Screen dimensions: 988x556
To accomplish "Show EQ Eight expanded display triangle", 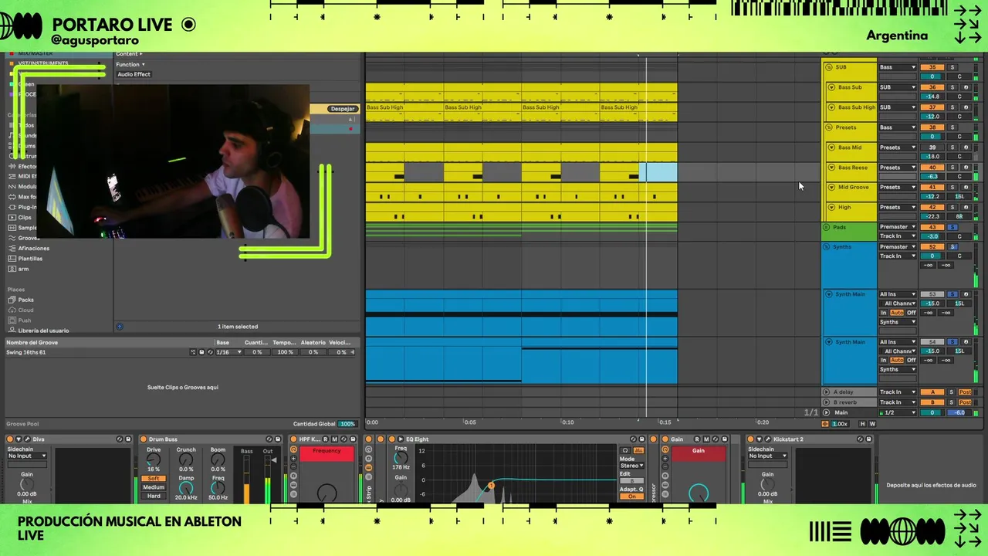I will coord(400,439).
